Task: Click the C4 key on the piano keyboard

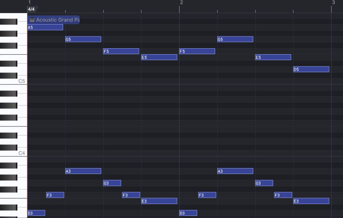Action: pos(14,153)
